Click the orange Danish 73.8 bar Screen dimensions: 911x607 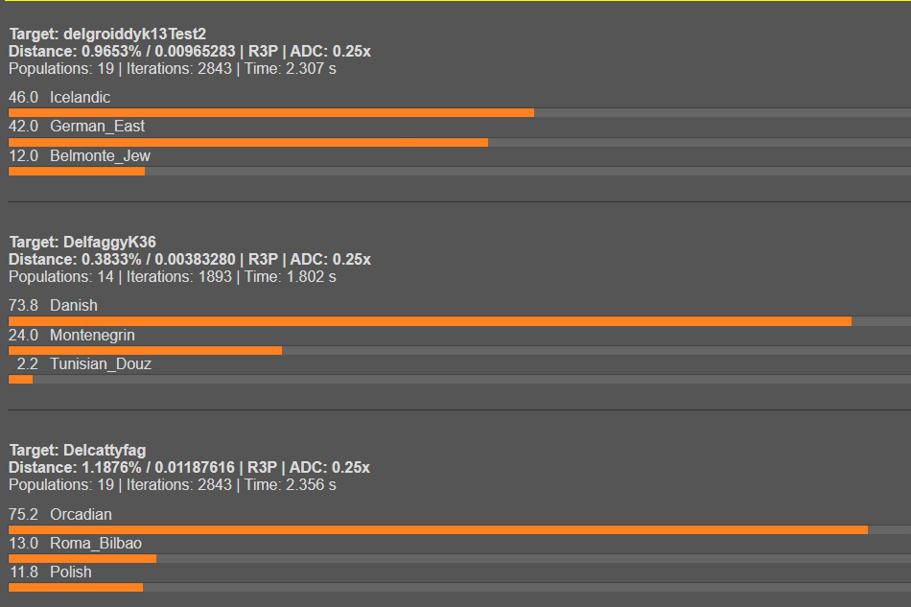coord(430,321)
